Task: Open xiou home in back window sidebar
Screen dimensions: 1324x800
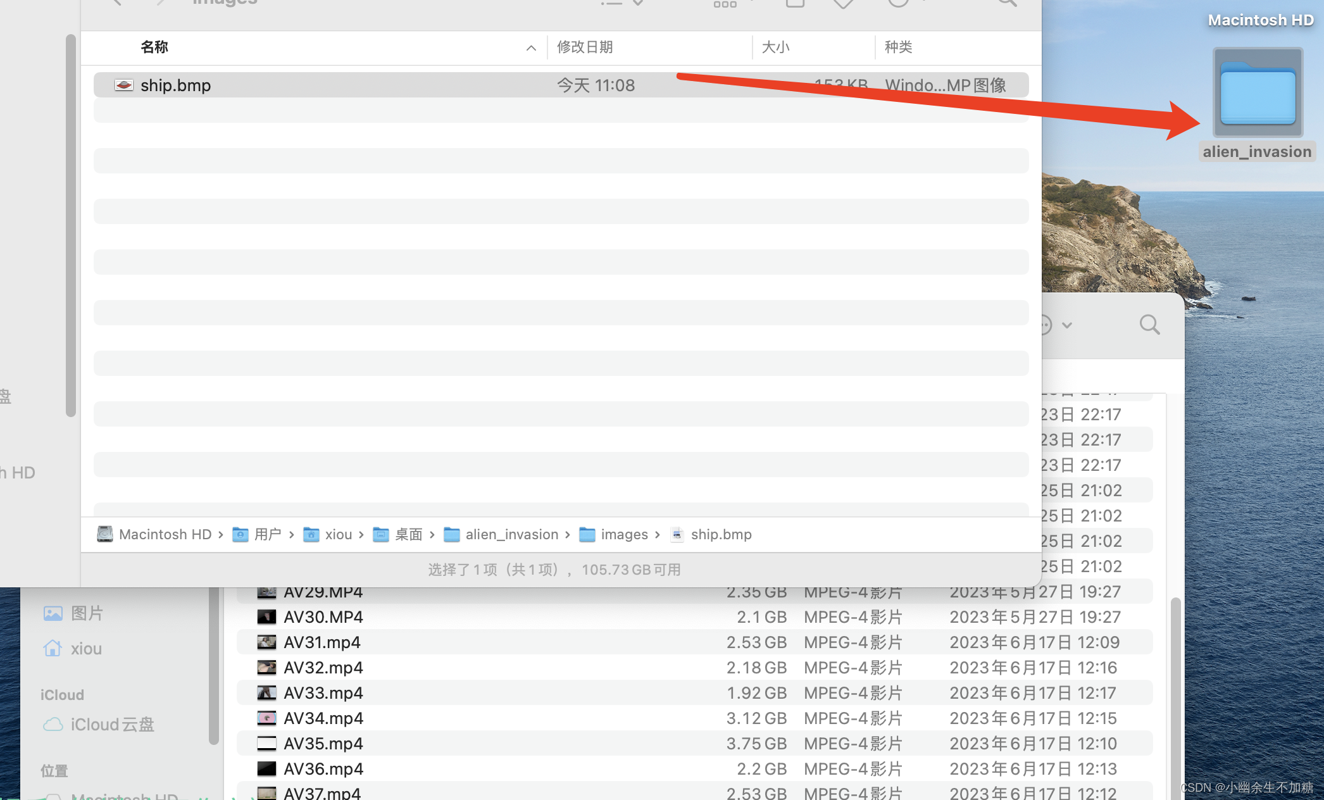Action: pyautogui.click(x=86, y=649)
